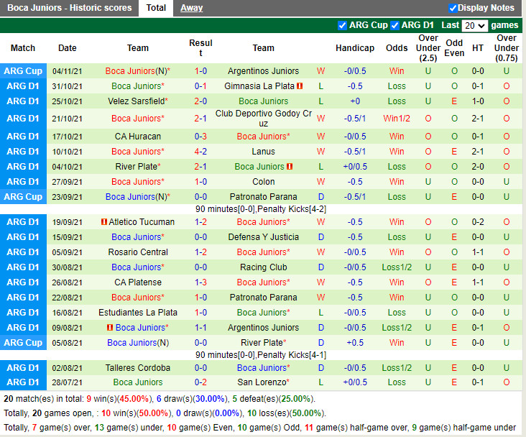
Task: Uncheck the ARG D1 filter checkbox
Action: point(394,25)
